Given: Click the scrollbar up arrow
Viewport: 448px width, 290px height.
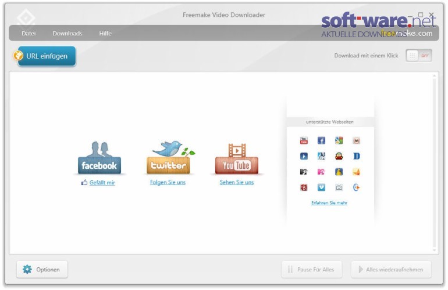Looking at the screenshot, I should pyautogui.click(x=434, y=75).
